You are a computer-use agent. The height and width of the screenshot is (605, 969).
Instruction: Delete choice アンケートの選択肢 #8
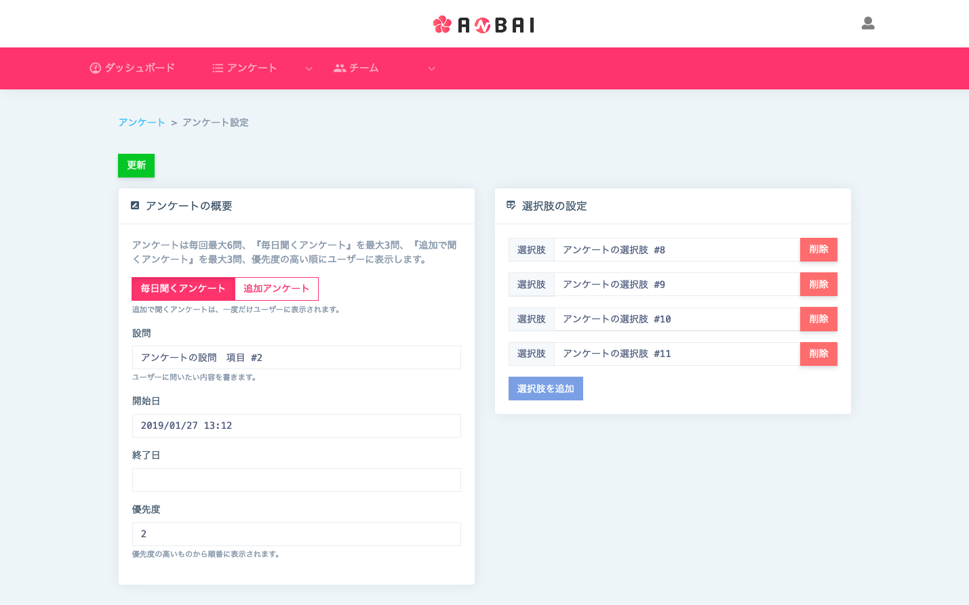[x=818, y=249]
